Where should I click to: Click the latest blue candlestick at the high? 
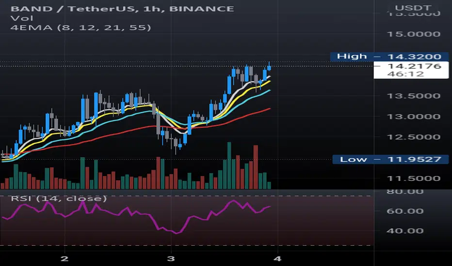pos(269,68)
